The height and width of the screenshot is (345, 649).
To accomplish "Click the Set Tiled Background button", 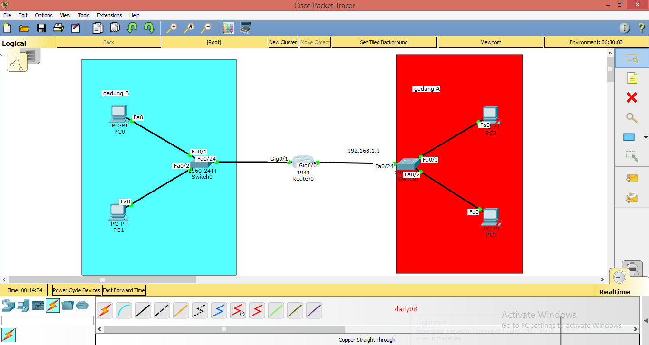I will tap(384, 42).
